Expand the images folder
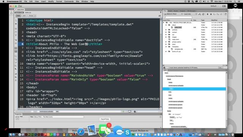Viewport: 243px width, 137px height. click(166, 37)
